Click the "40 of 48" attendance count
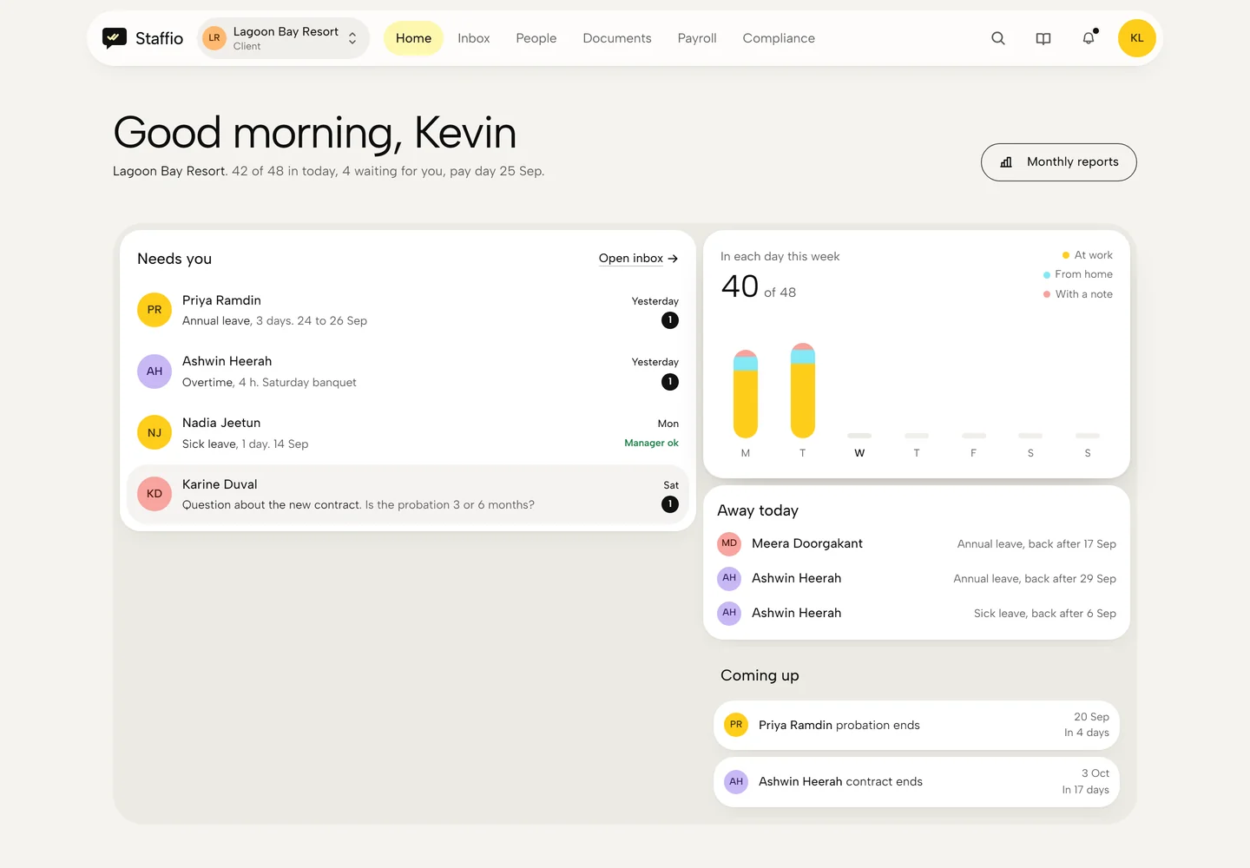The image size is (1250, 868). [759, 287]
